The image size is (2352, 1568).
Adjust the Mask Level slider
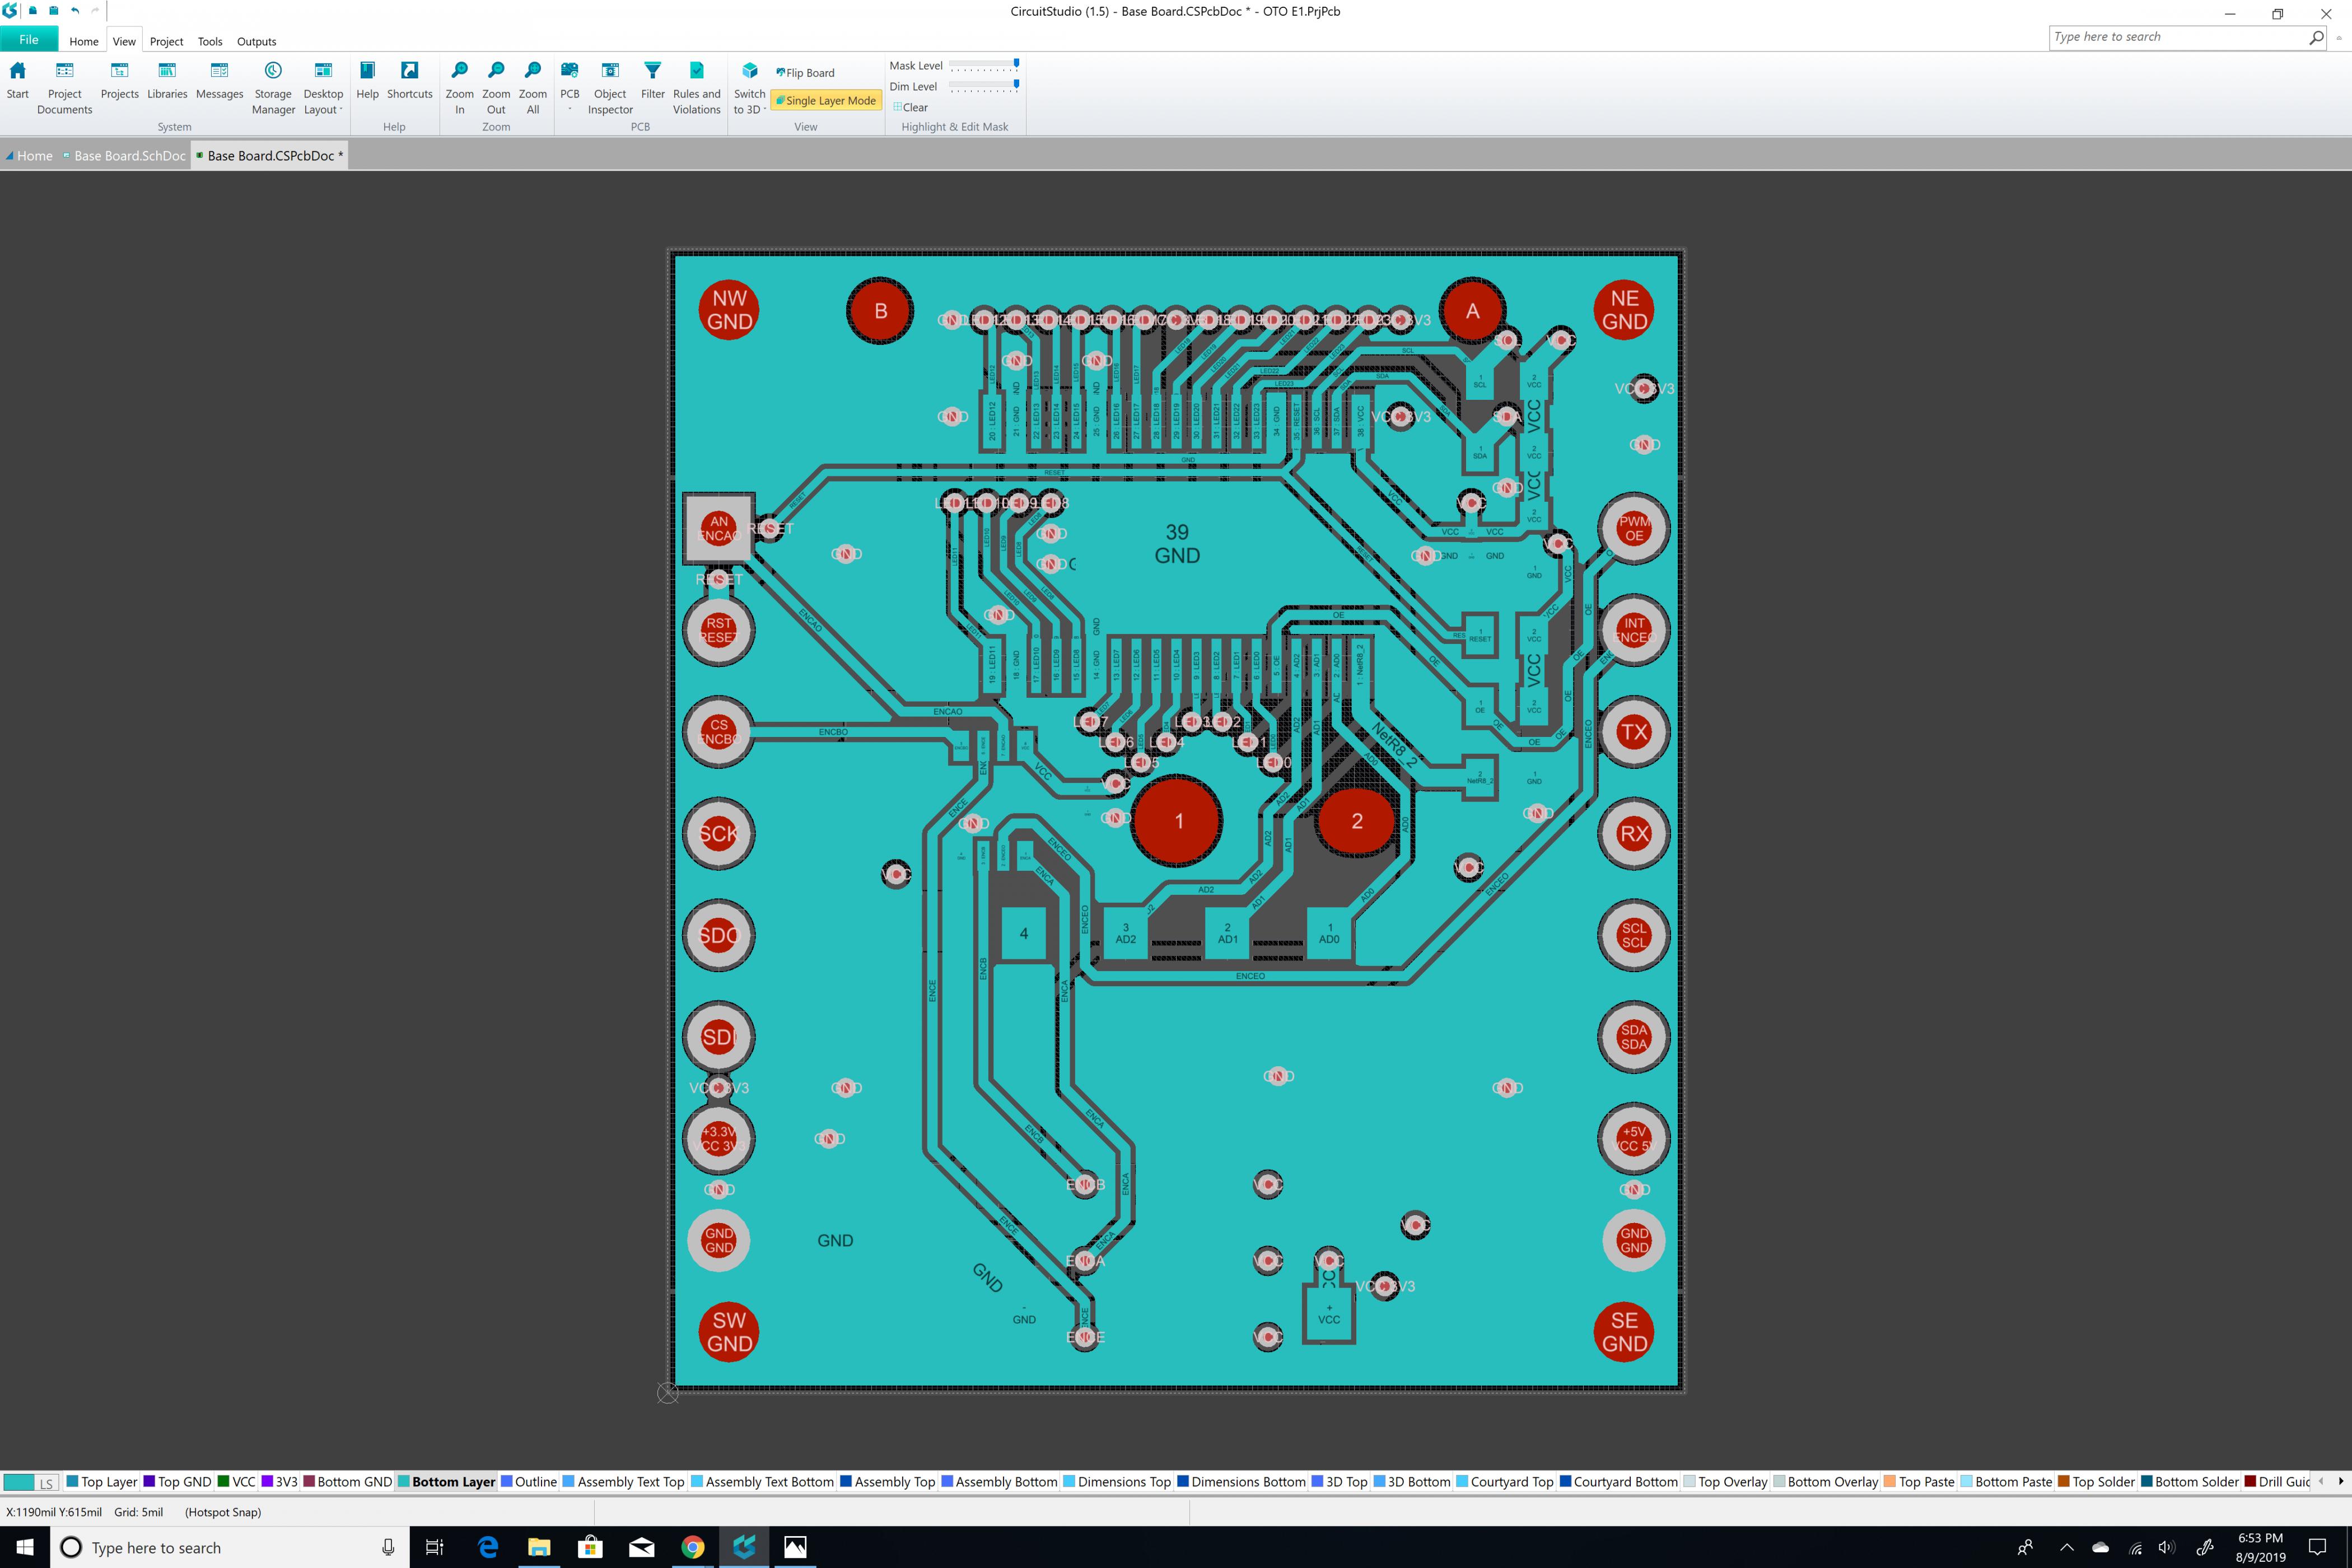point(984,65)
